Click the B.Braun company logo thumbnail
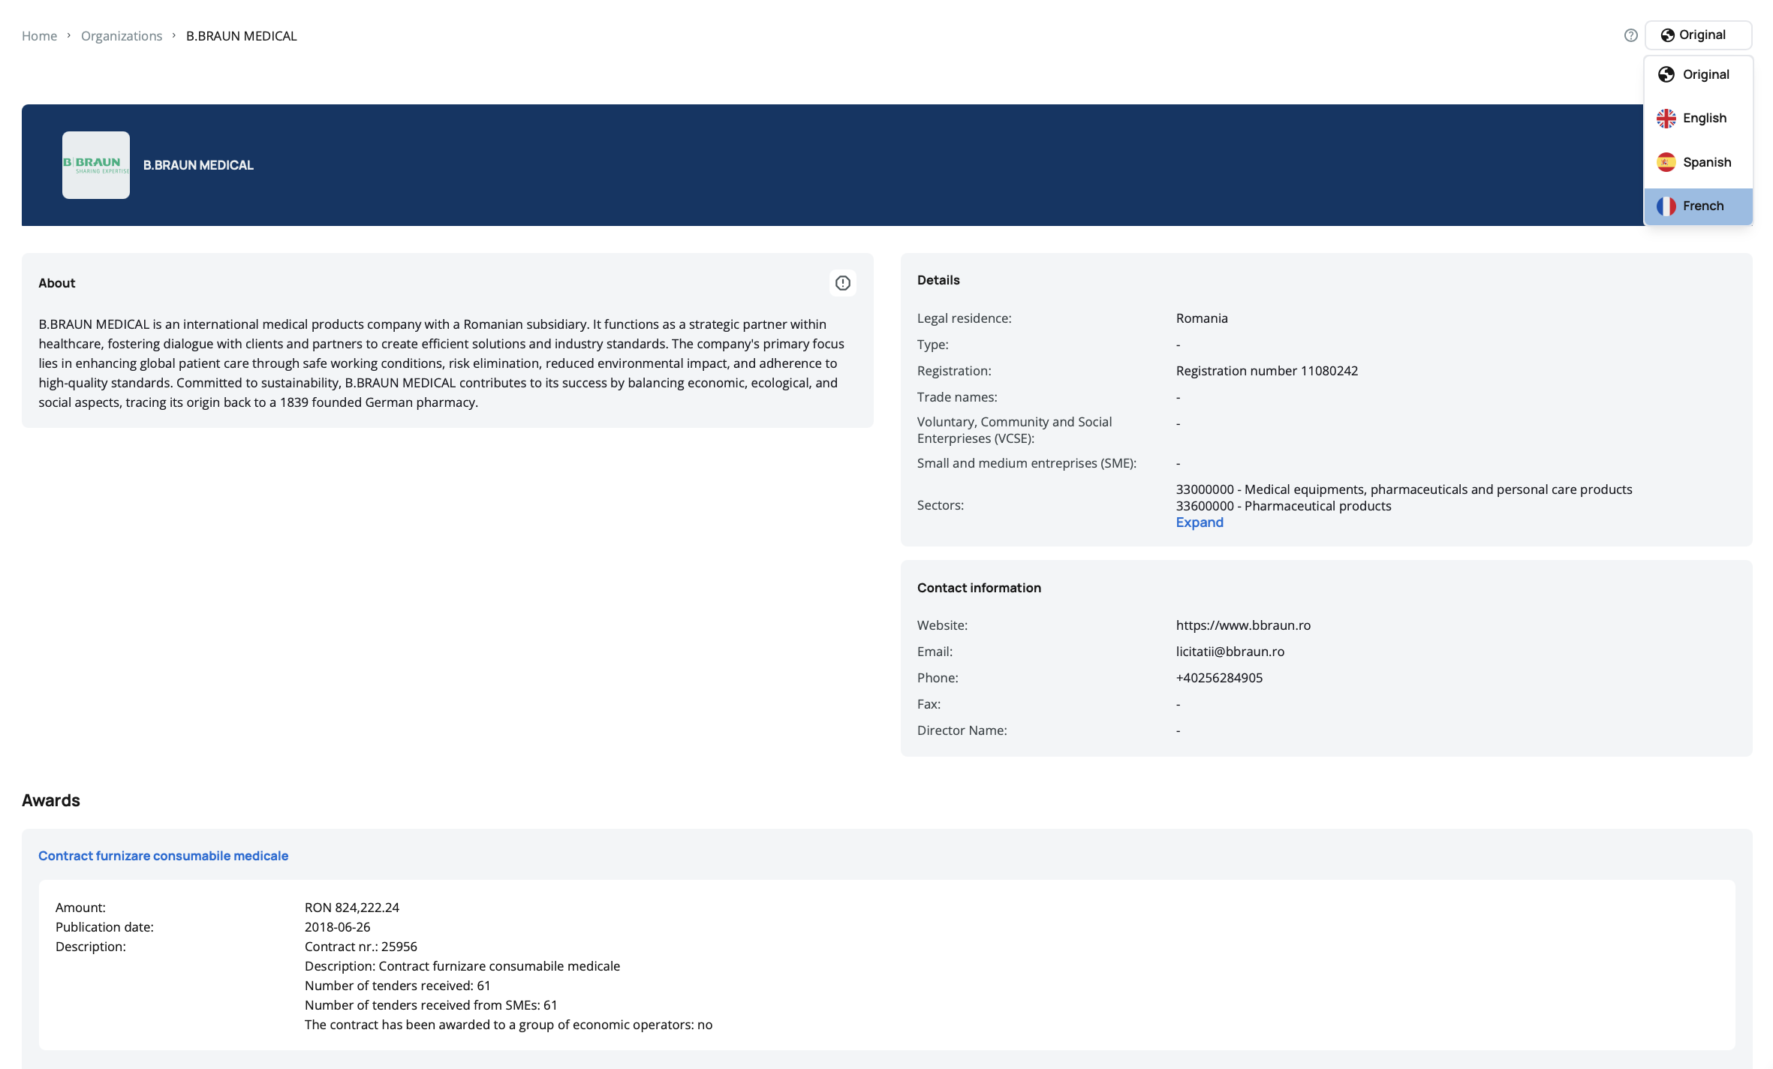This screenshot has width=1773, height=1069. [96, 165]
